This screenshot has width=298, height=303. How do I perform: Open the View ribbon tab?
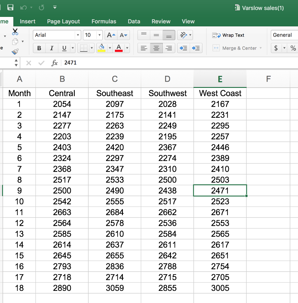click(x=188, y=21)
